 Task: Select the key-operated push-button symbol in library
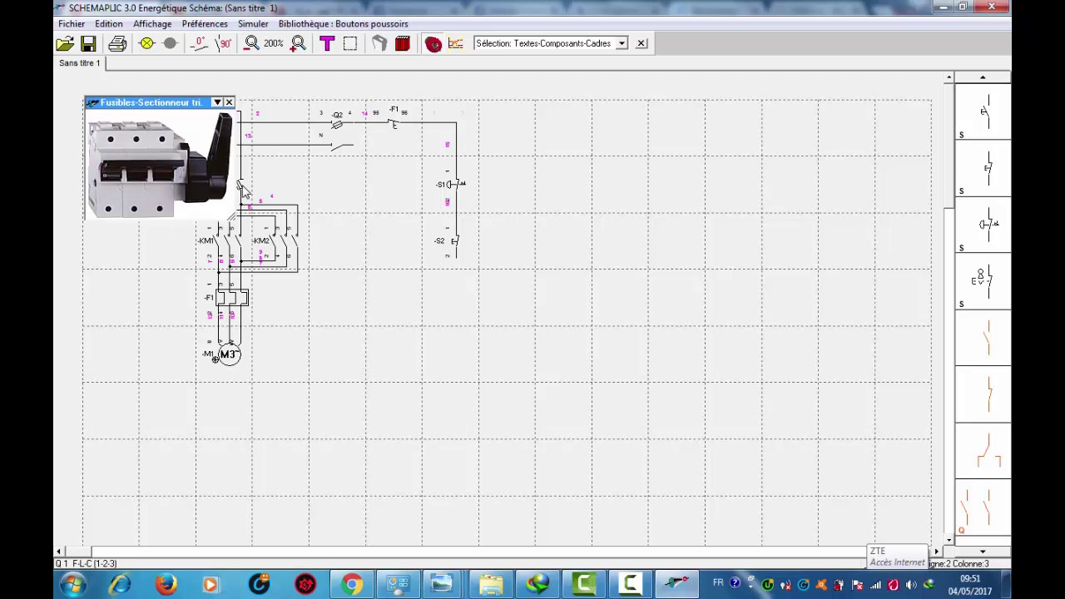tap(983, 280)
